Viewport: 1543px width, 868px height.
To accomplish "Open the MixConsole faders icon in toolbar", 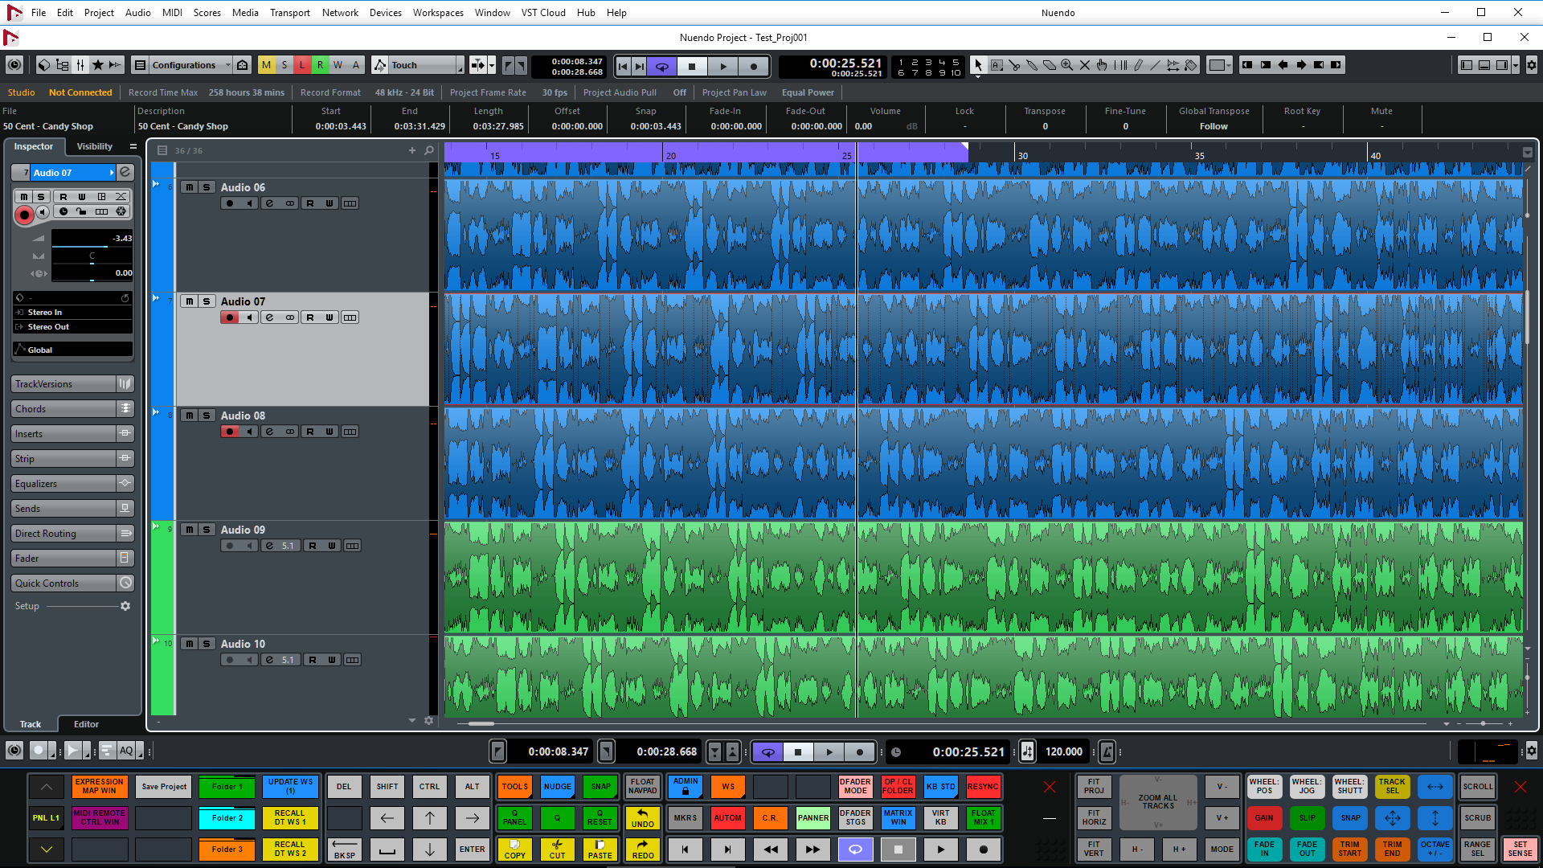I will [x=80, y=65].
